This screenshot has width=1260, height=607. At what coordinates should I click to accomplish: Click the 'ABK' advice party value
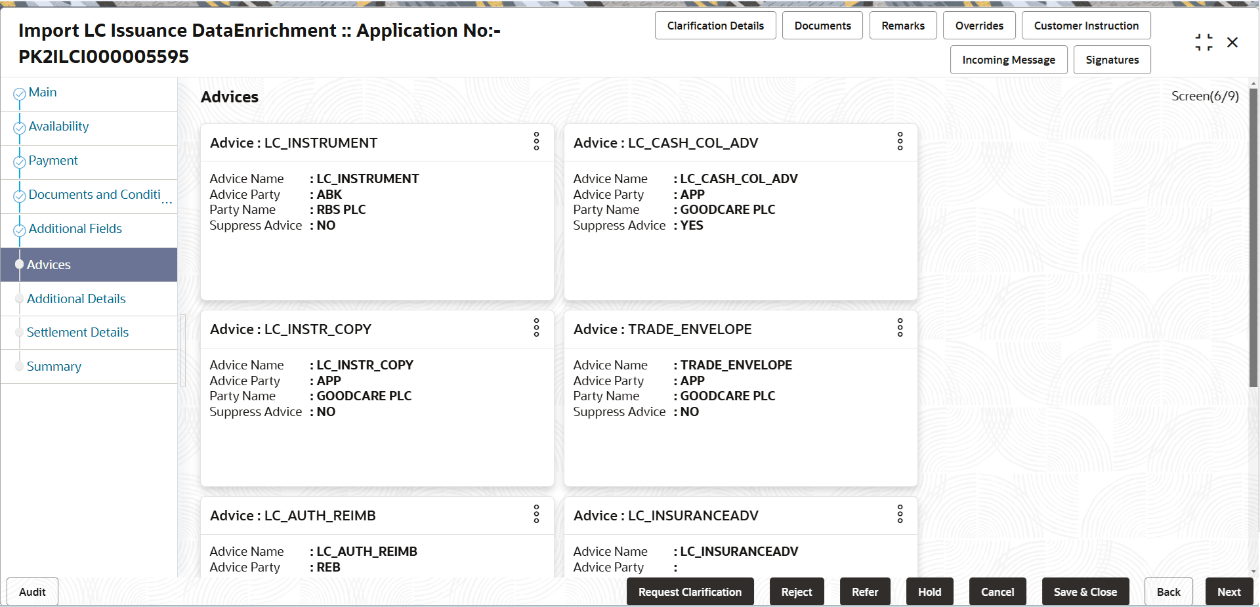click(329, 195)
